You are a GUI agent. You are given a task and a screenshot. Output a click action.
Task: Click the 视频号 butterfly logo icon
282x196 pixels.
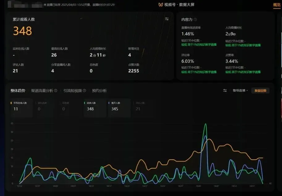pyautogui.click(x=161, y=5)
